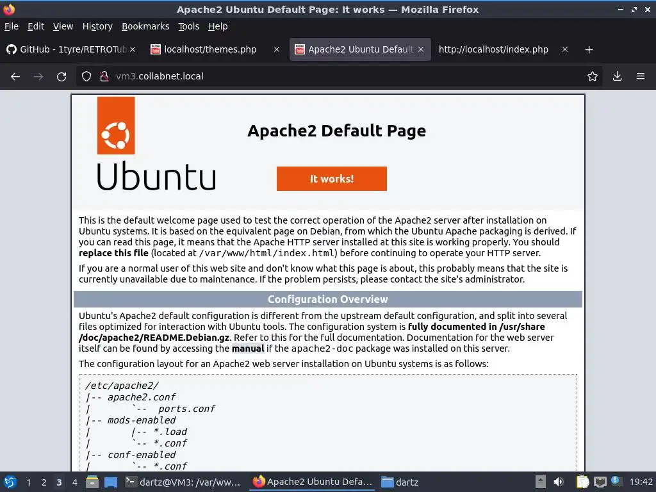Click the '/etc/apache2/' line in config tree

tap(122, 386)
